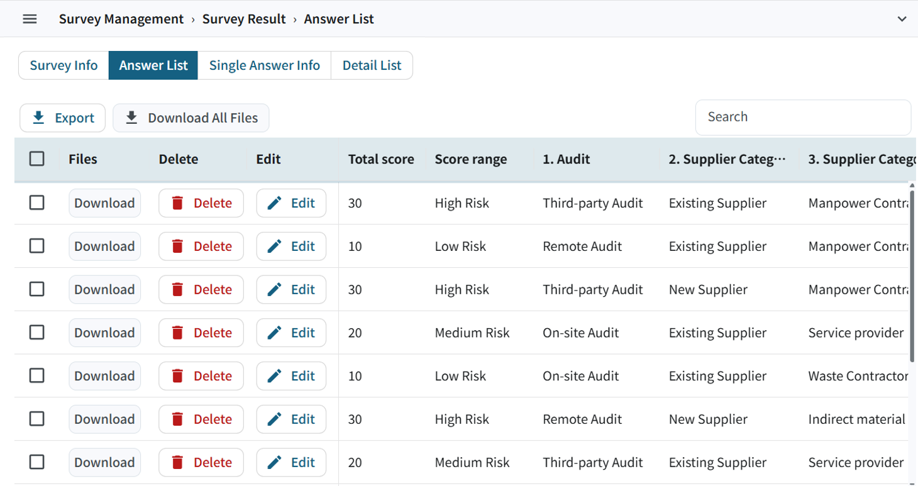Click the 2. Supplier Category column header
The width and height of the screenshot is (918, 486).
pyautogui.click(x=727, y=159)
